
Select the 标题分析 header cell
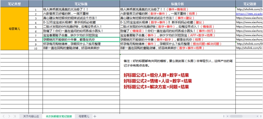click(x=178, y=4)
